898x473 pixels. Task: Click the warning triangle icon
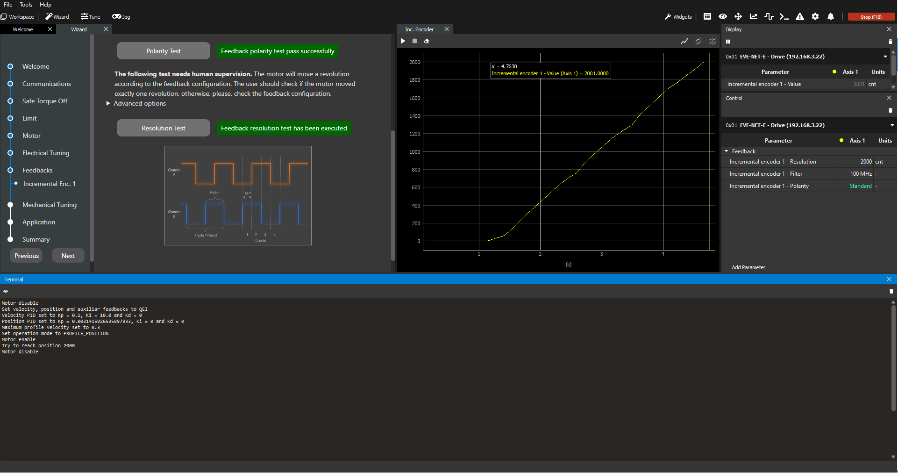click(x=800, y=17)
